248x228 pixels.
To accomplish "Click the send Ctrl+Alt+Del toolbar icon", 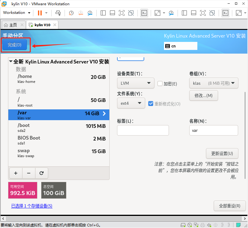I will pos(58,13).
